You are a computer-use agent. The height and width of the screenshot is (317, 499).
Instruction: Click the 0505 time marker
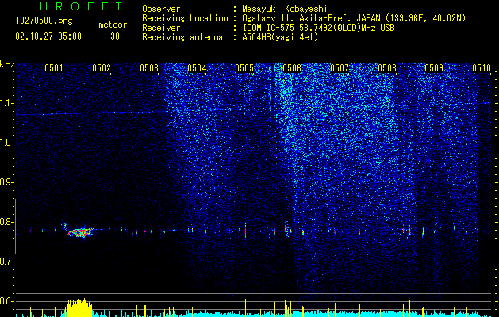pos(244,68)
